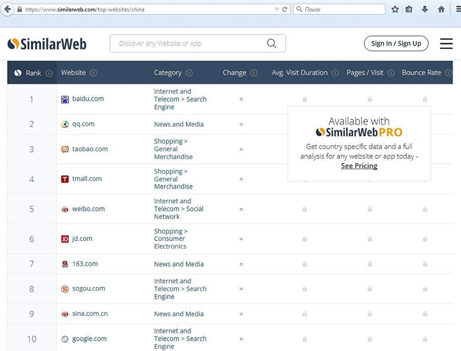Click the URL text in the address bar
The image size is (461, 351).
[x=84, y=10]
